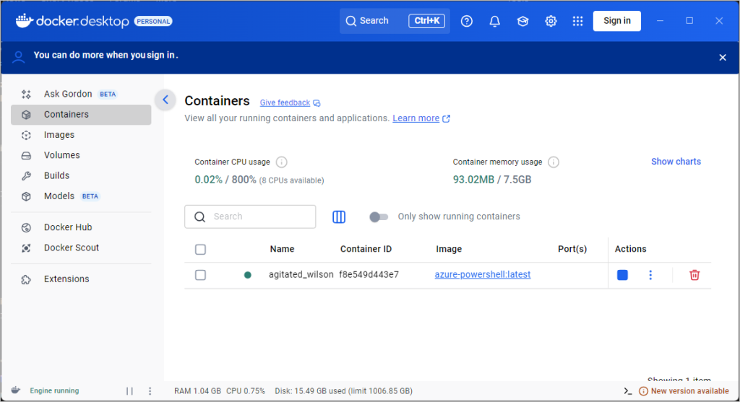Image resolution: width=740 pixels, height=402 pixels.
Task: Click the Engine running status text
Action: 54,390
